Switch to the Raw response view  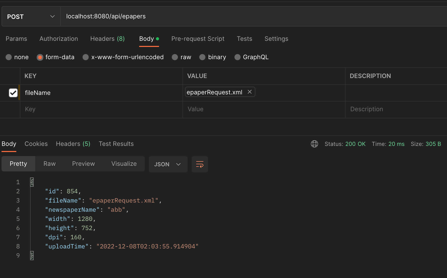[x=49, y=164]
